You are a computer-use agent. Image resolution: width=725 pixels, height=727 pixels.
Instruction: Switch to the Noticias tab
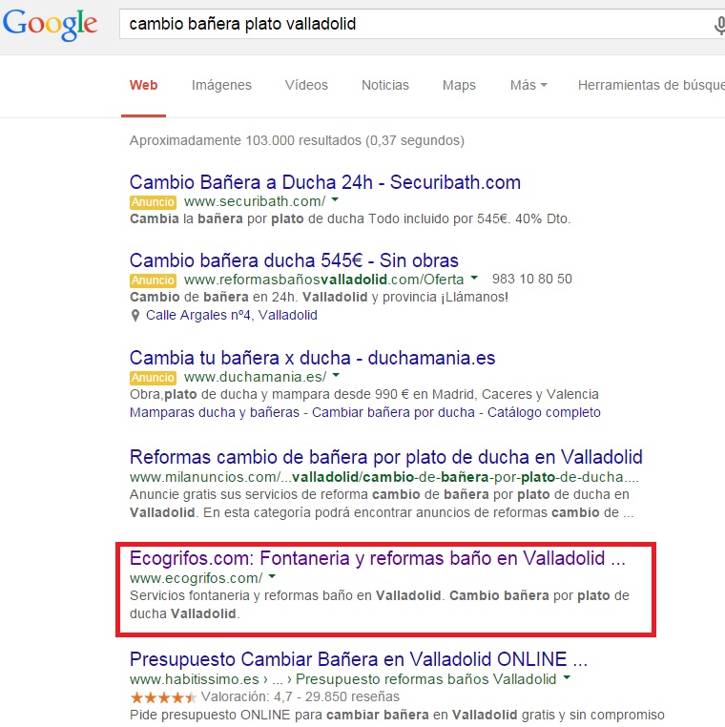click(x=384, y=85)
